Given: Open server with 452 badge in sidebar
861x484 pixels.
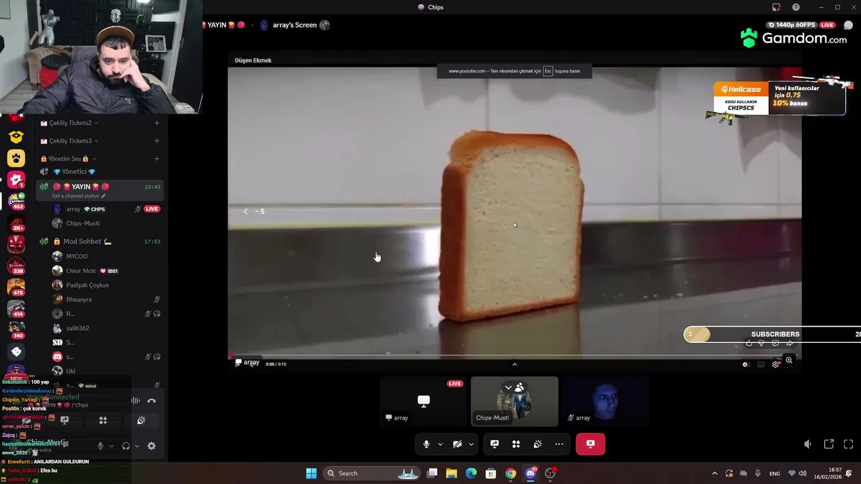Looking at the screenshot, I should click(16, 200).
